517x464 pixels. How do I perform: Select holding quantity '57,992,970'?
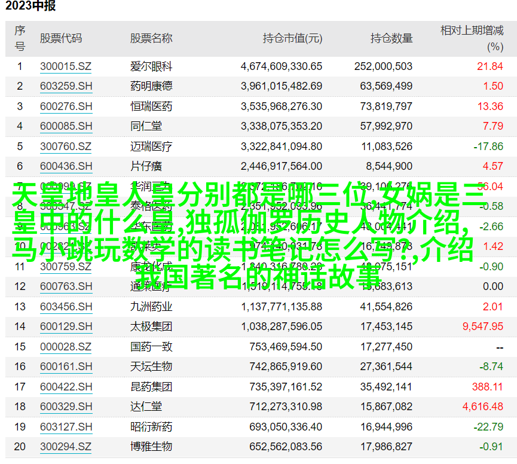[x=386, y=126]
